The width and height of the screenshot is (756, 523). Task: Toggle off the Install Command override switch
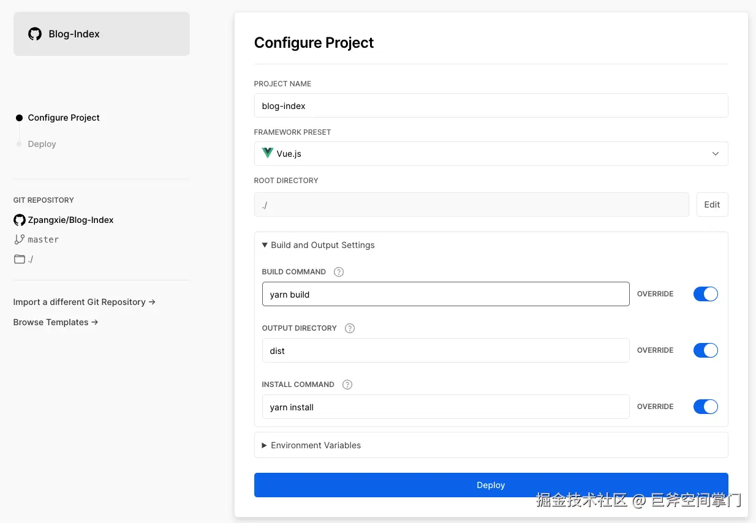click(x=705, y=407)
